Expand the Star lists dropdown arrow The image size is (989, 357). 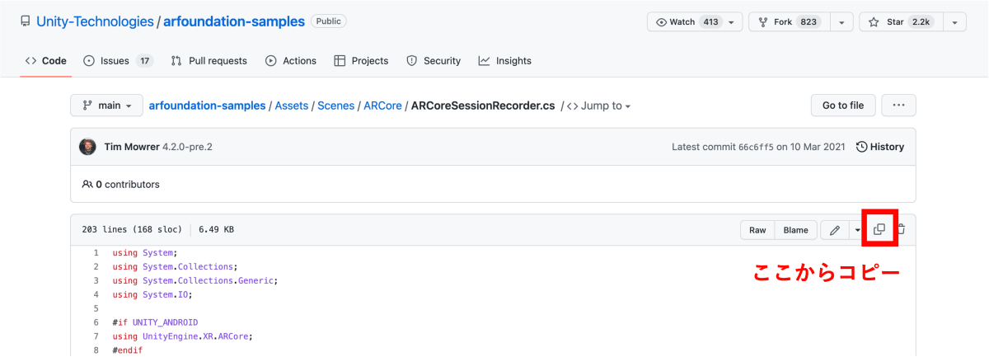coord(954,22)
